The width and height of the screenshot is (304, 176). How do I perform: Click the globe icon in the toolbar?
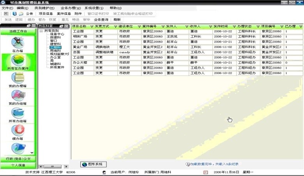pos(15,14)
